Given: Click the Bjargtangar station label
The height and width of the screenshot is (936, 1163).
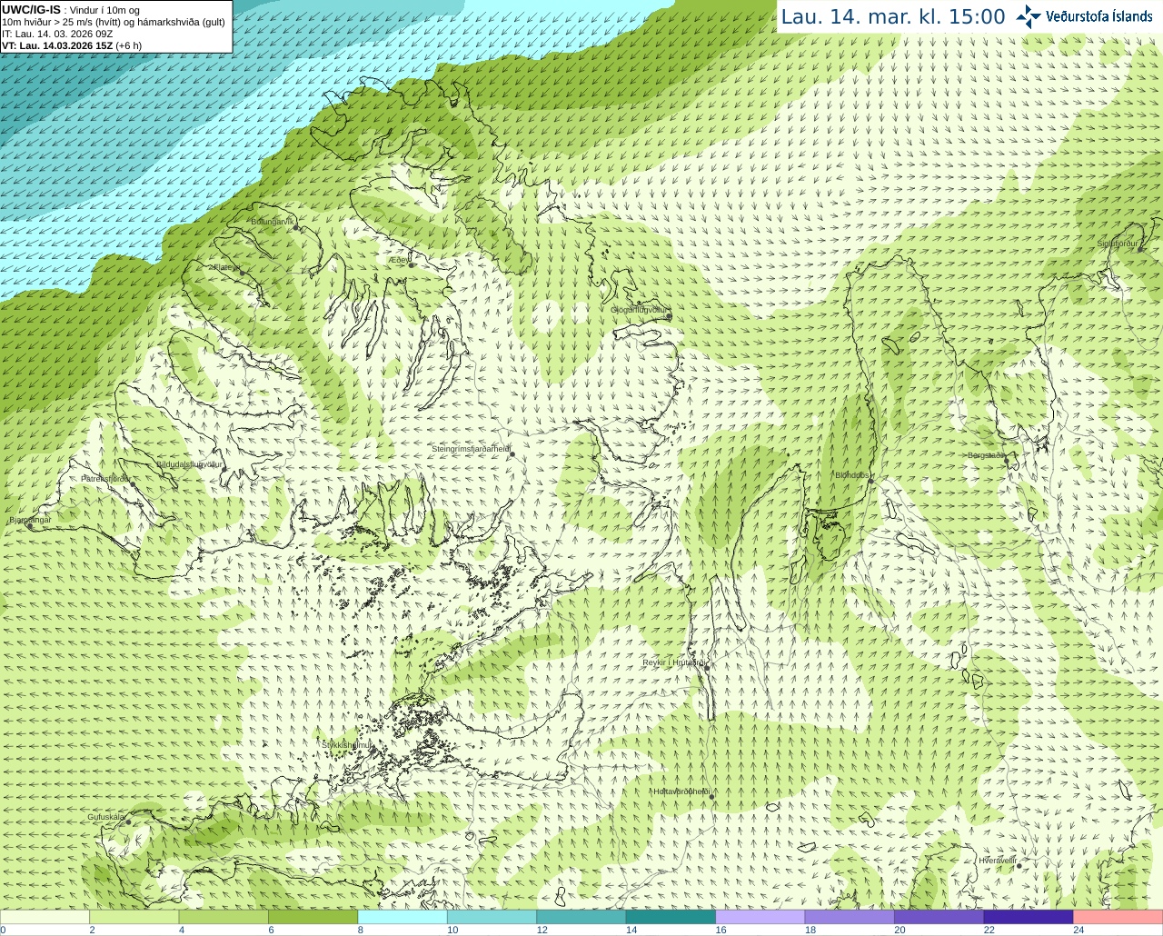Looking at the screenshot, I should (29, 520).
